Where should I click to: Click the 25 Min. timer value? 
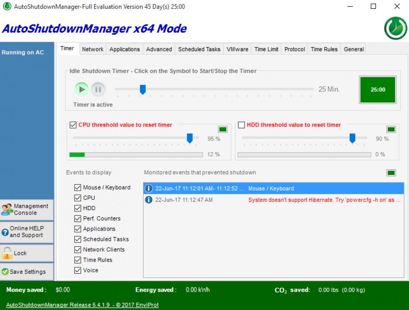pos(329,89)
